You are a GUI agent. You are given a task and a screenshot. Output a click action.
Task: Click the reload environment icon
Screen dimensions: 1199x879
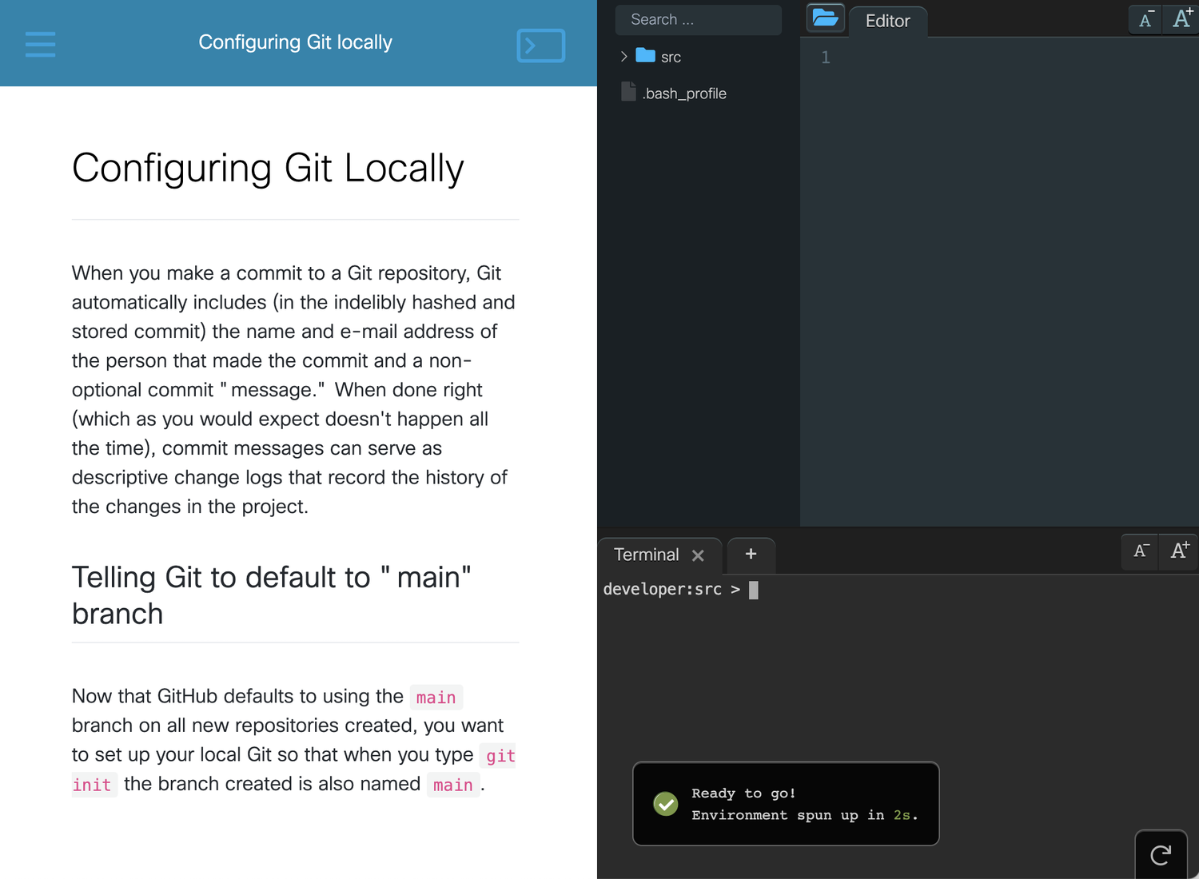coord(1161,855)
